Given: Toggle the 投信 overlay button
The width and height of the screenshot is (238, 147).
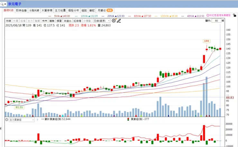Looking at the screenshot, I should 23,21.
